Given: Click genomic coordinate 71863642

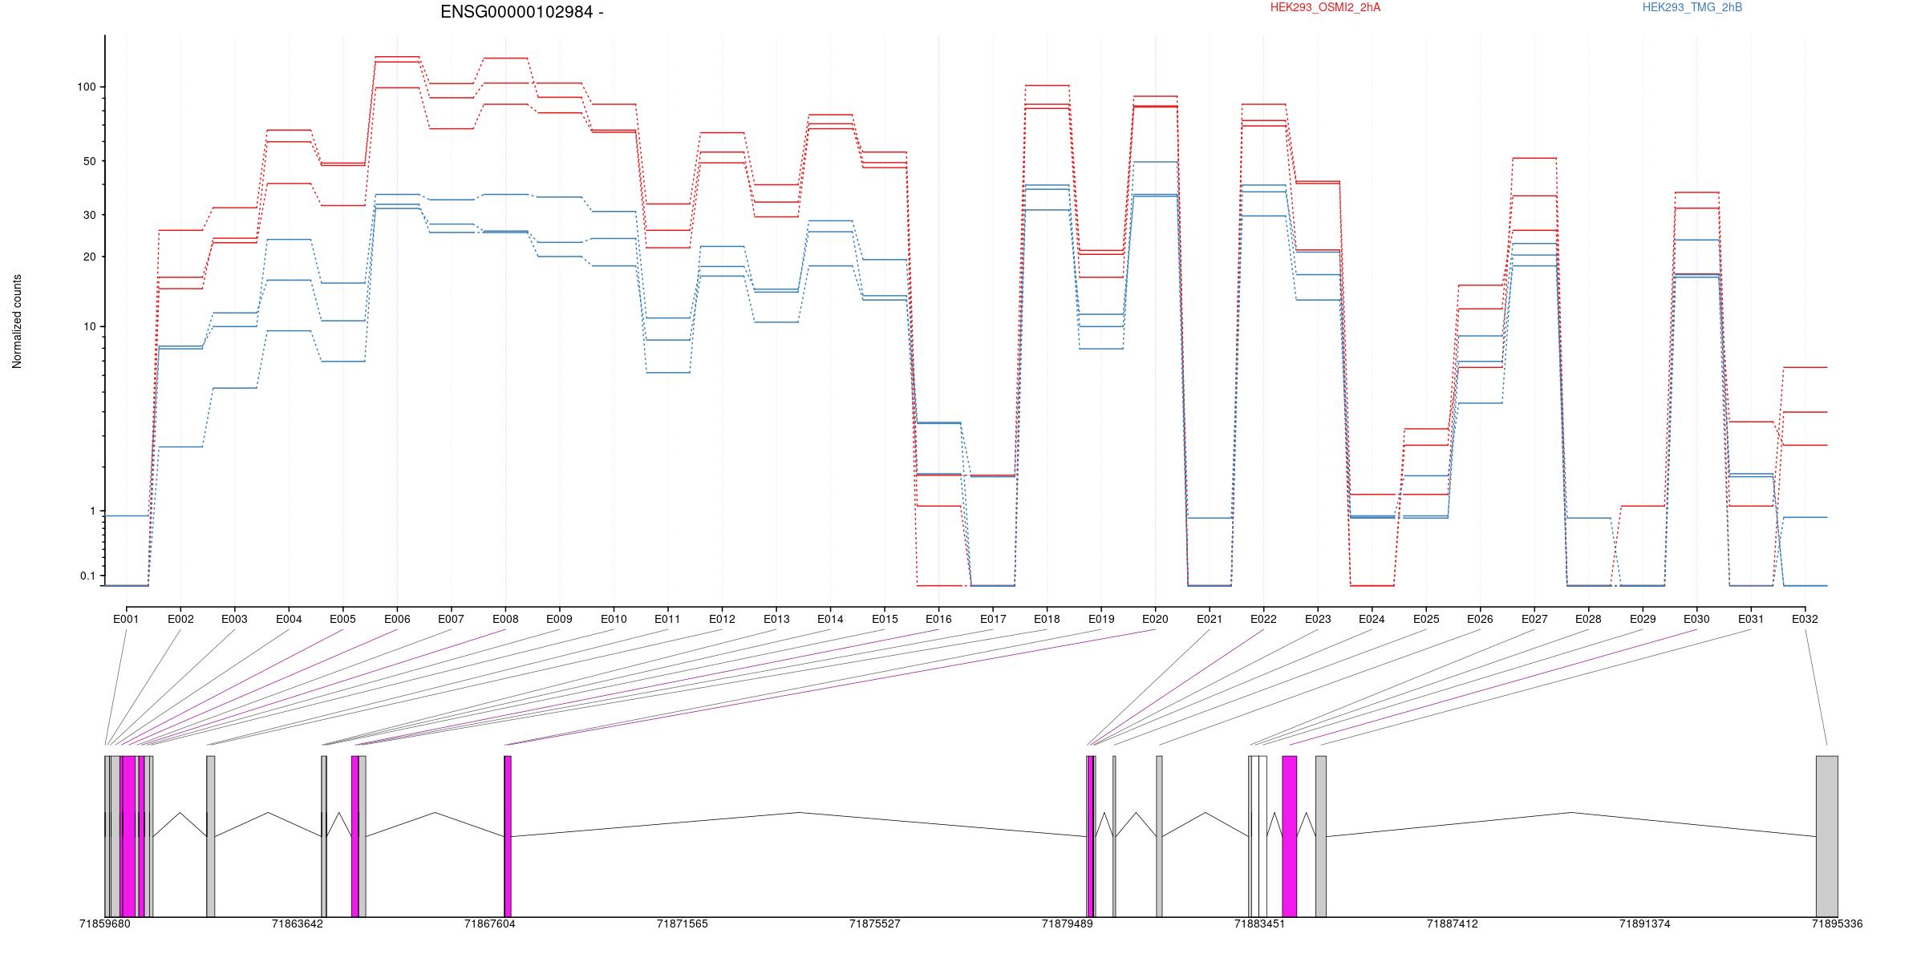Looking at the screenshot, I should pos(298,924).
